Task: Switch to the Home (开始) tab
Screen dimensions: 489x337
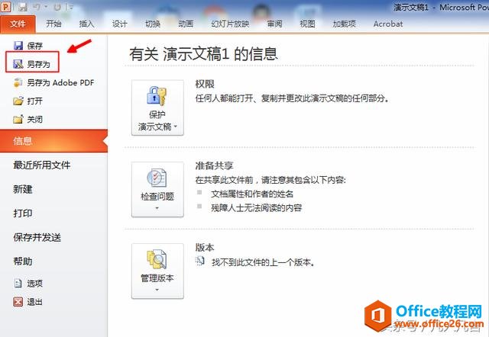Action: coord(53,24)
